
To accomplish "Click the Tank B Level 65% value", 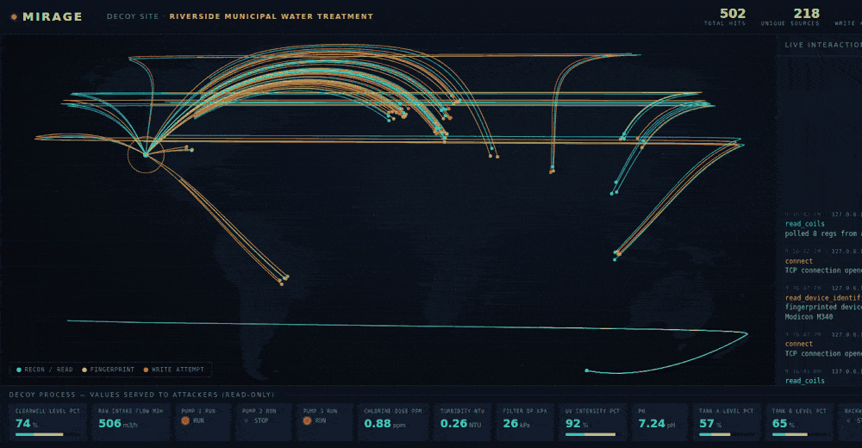I will point(783,423).
